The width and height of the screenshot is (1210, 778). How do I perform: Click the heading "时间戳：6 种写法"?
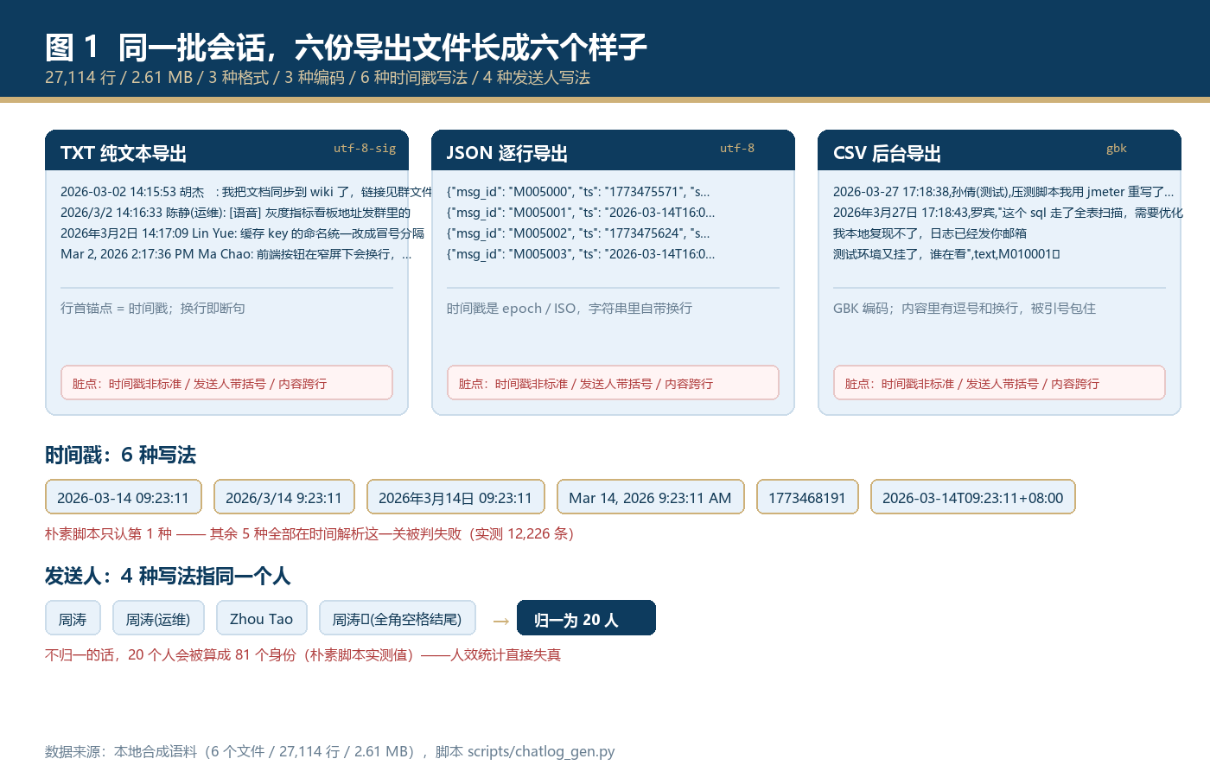click(121, 456)
